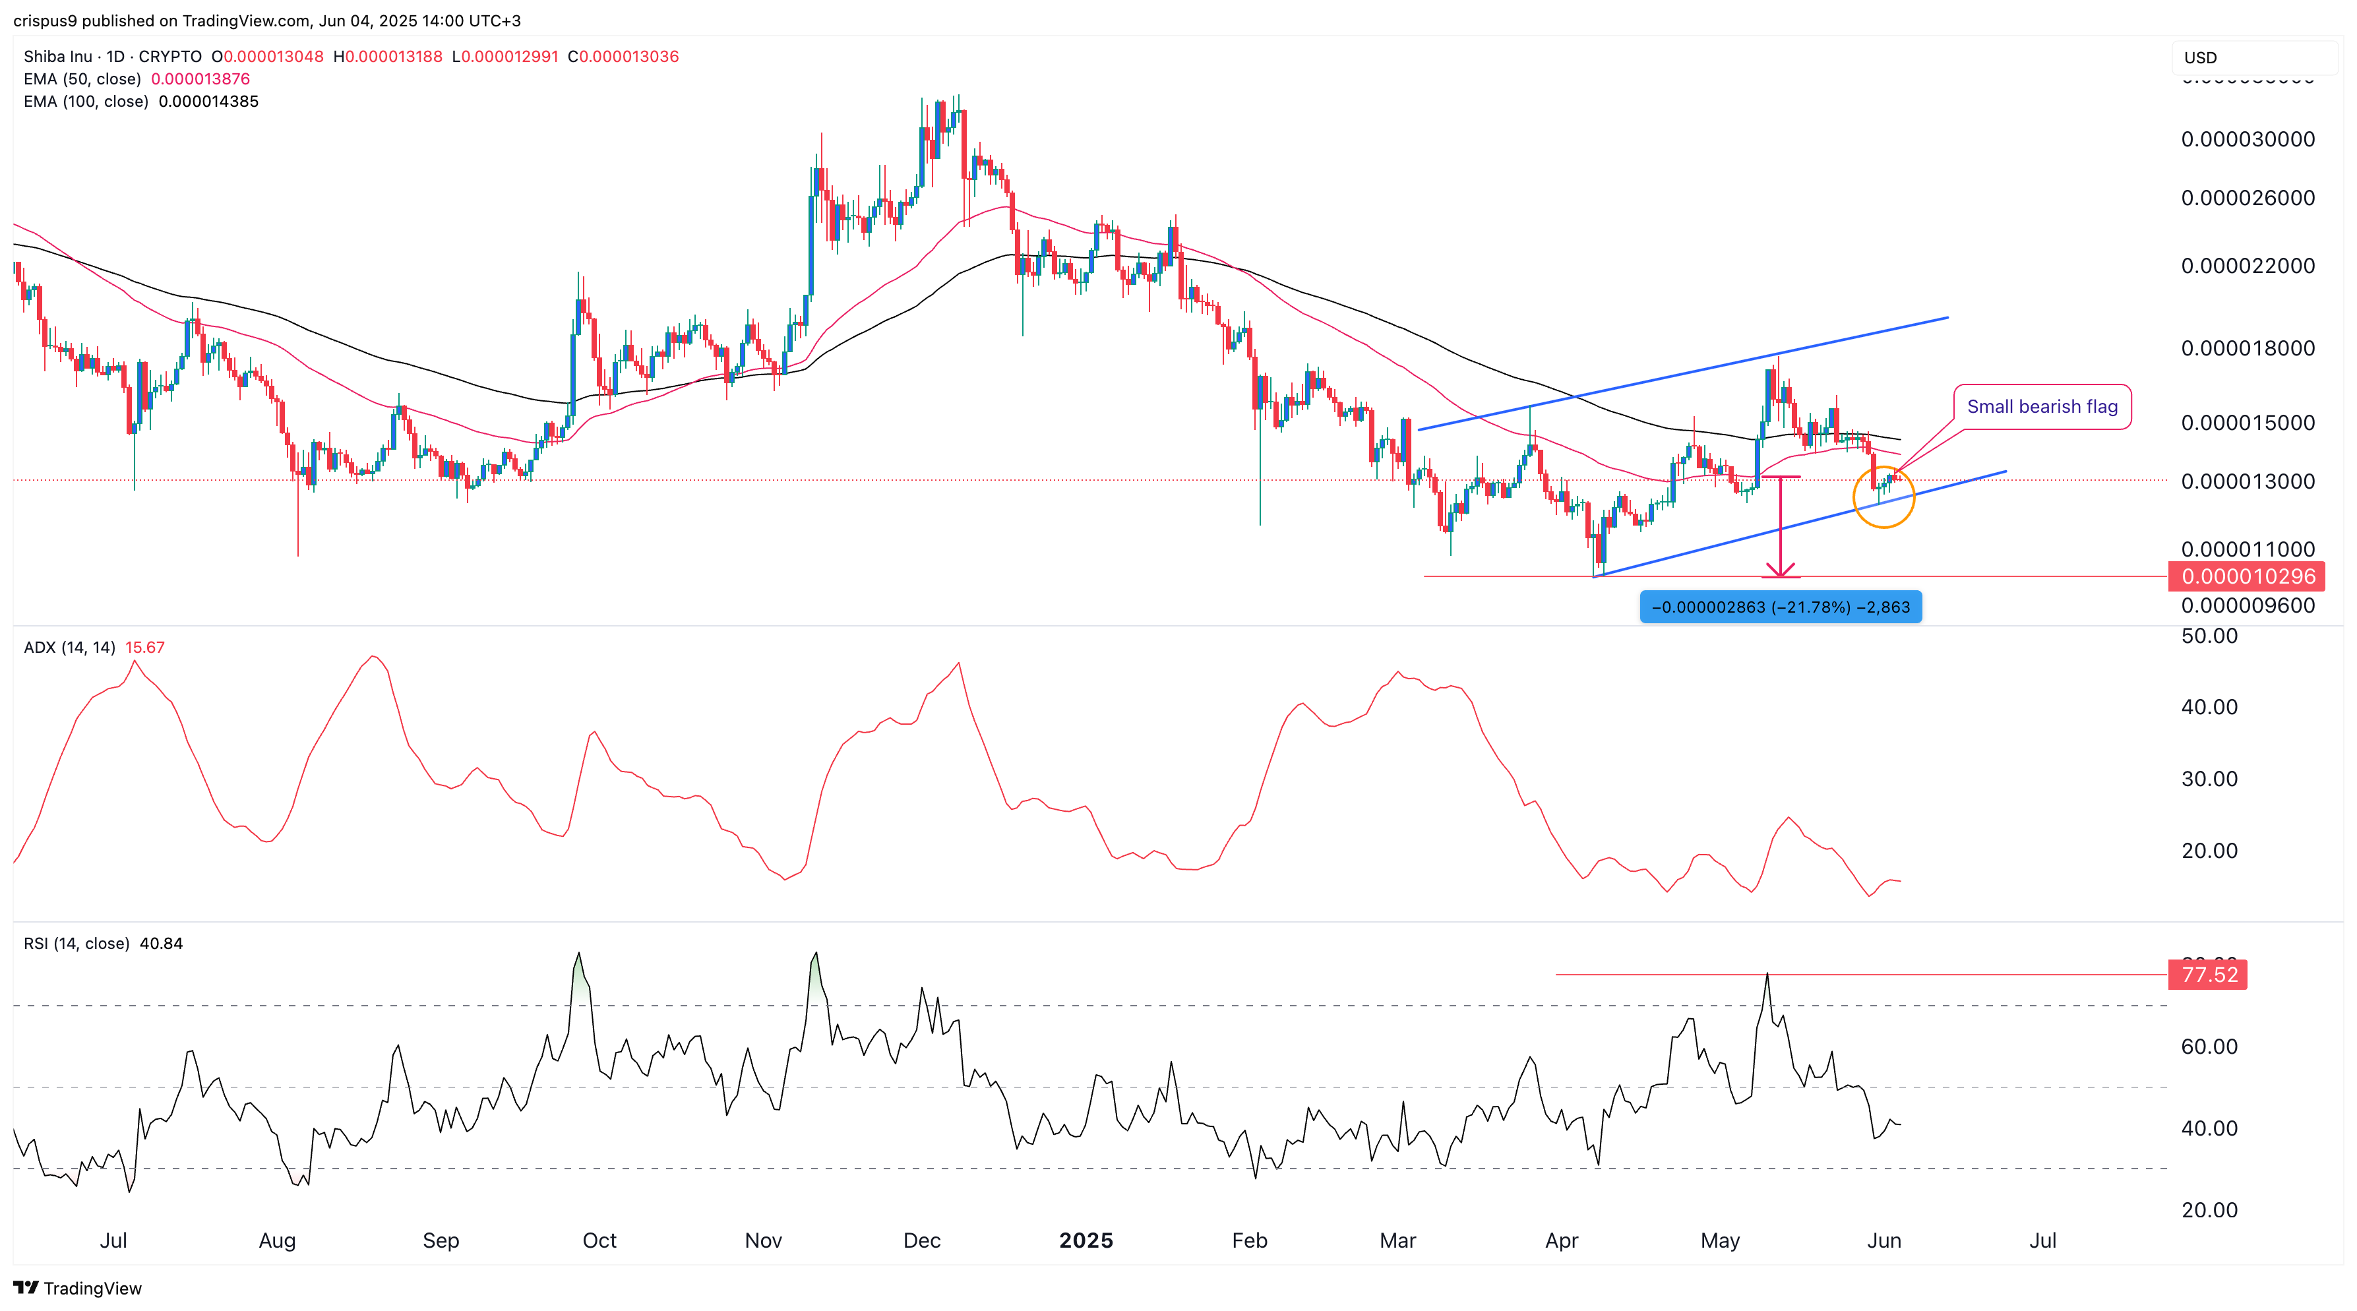Select the EMA (50, close) indicator legend
This screenshot has width=2357, height=1311.
[x=137, y=78]
